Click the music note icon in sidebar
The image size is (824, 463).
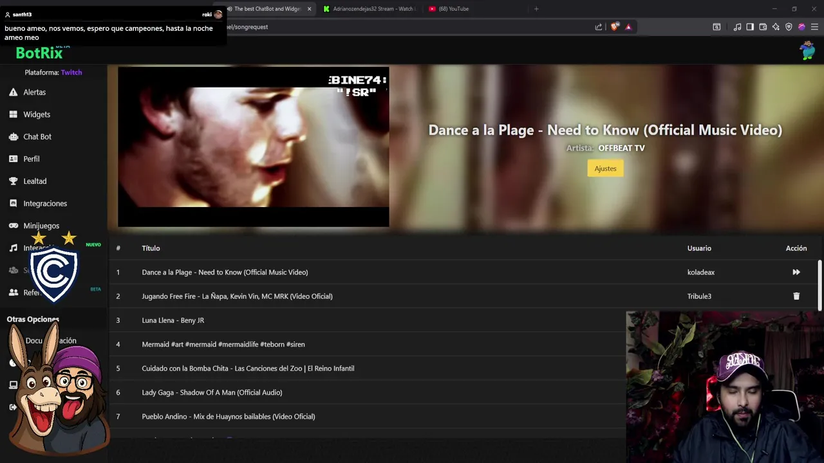[13, 248]
